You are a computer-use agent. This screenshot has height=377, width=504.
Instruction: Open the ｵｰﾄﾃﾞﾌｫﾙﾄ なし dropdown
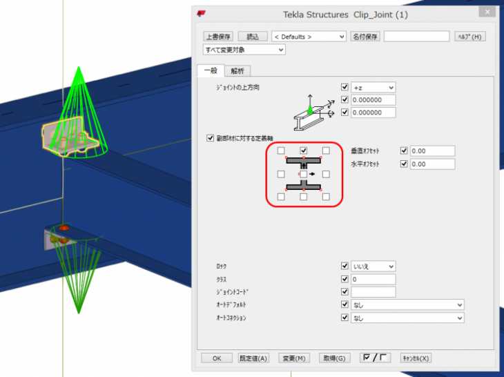tap(407, 304)
